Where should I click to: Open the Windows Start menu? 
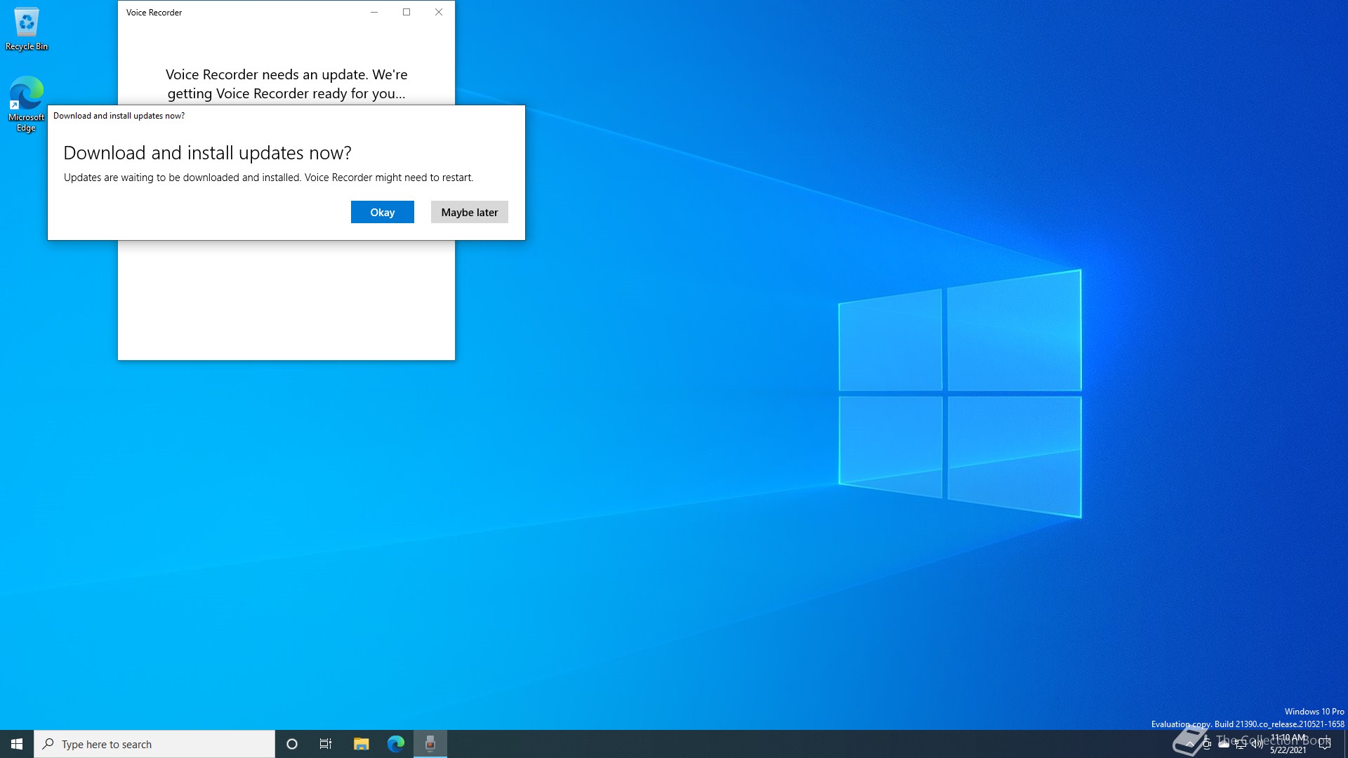point(17,744)
